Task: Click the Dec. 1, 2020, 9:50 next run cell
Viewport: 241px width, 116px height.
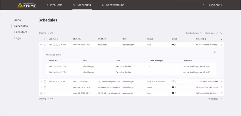Action: [81, 82]
